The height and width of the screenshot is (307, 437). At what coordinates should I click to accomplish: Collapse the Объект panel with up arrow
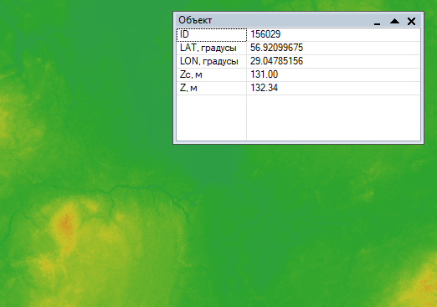394,21
